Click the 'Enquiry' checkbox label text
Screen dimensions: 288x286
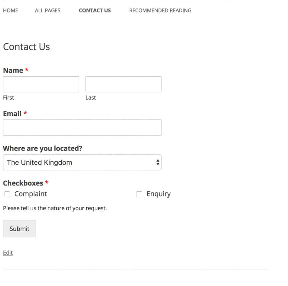(x=159, y=194)
